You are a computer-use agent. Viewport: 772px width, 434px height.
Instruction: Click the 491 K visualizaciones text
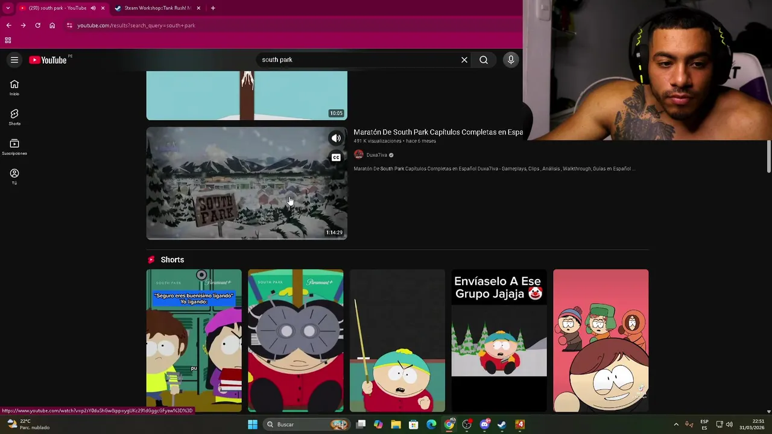pyautogui.click(x=378, y=141)
